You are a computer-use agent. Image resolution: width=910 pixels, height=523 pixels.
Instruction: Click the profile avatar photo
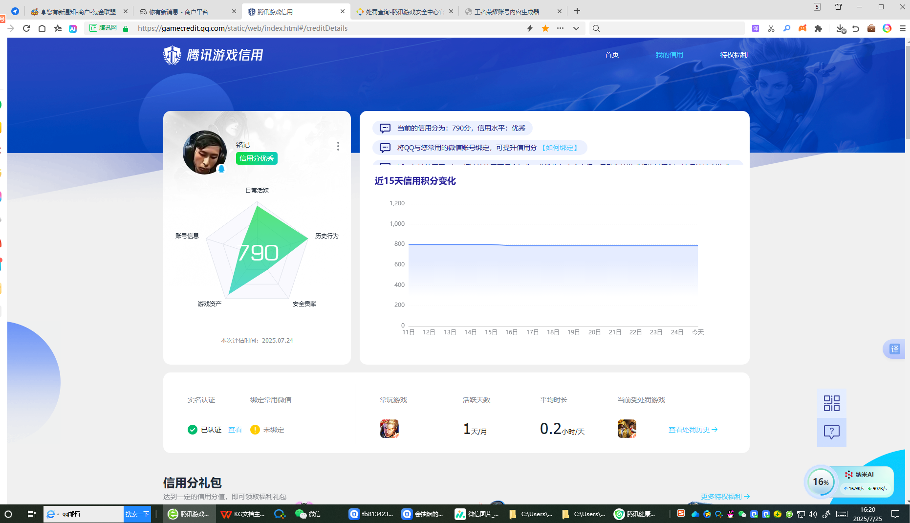coord(205,153)
